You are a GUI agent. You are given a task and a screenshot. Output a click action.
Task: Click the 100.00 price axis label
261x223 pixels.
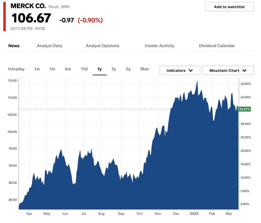[12, 132]
